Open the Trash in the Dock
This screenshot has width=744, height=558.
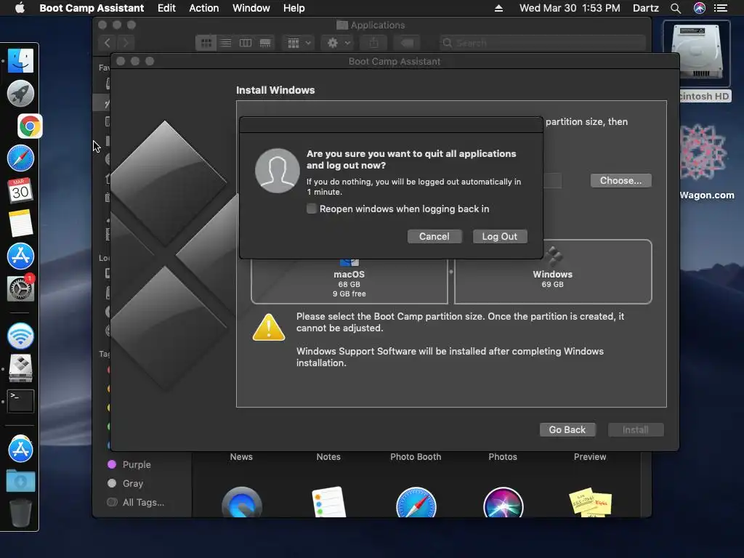click(x=20, y=513)
